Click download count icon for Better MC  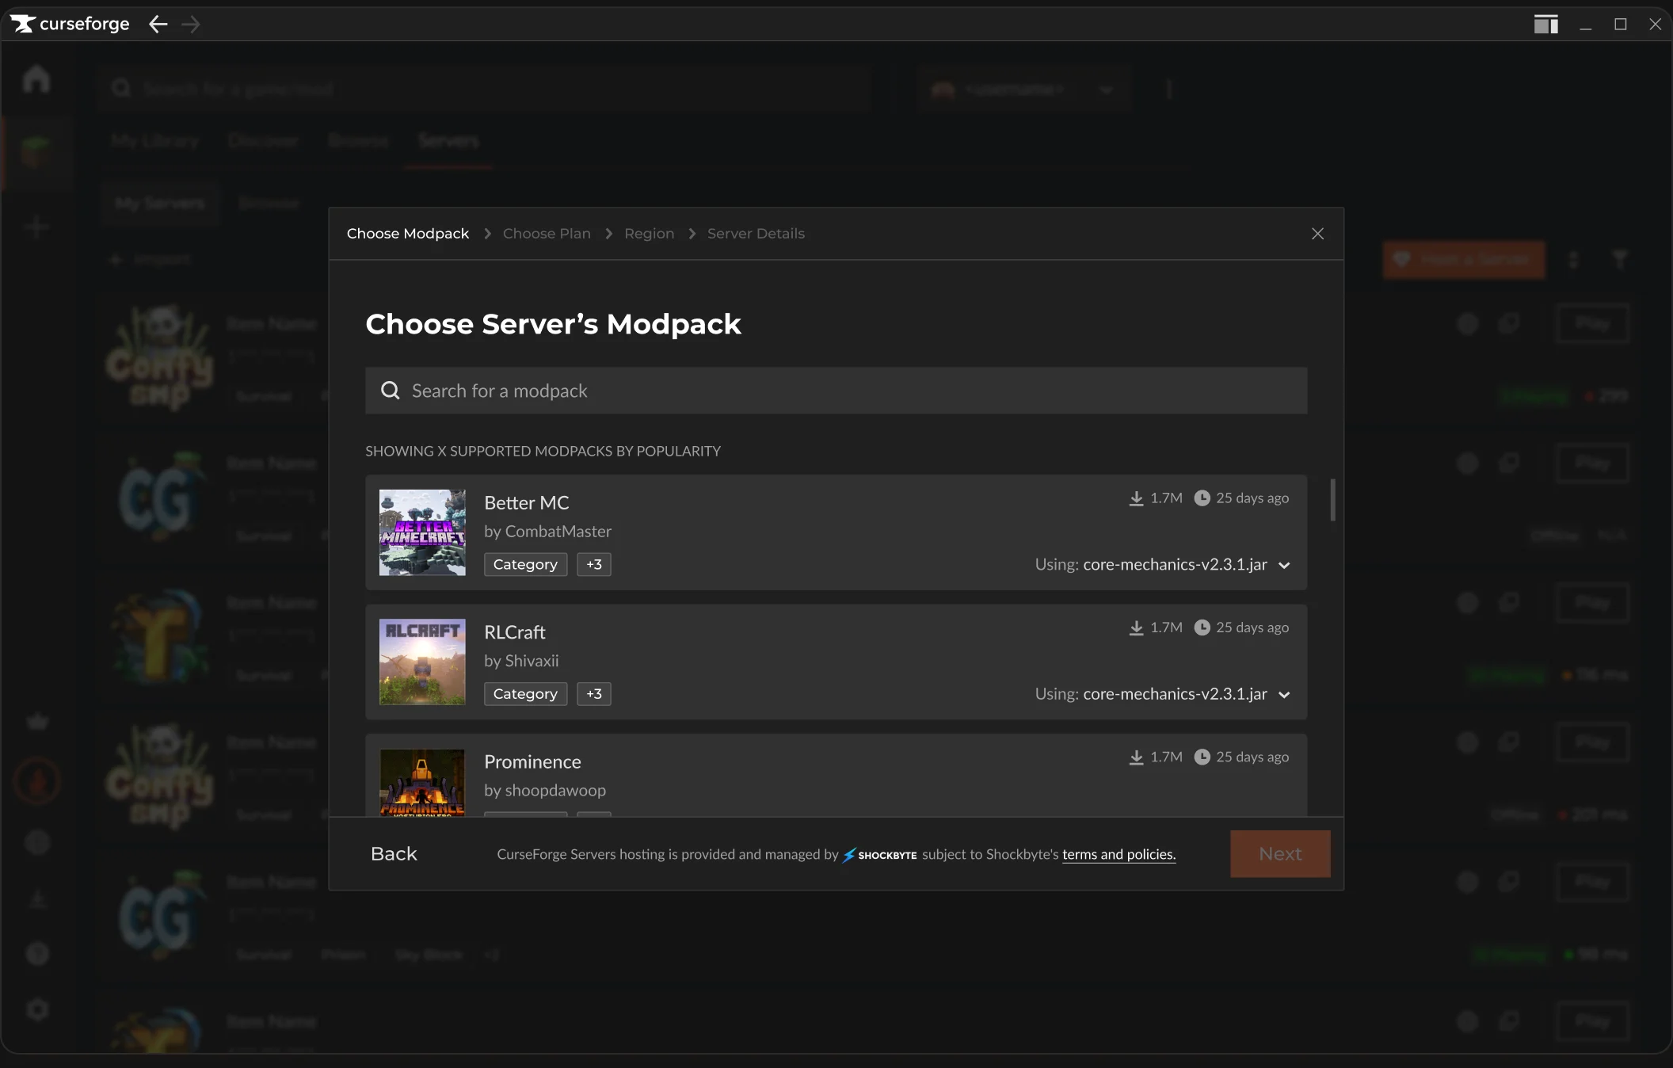coord(1136,498)
